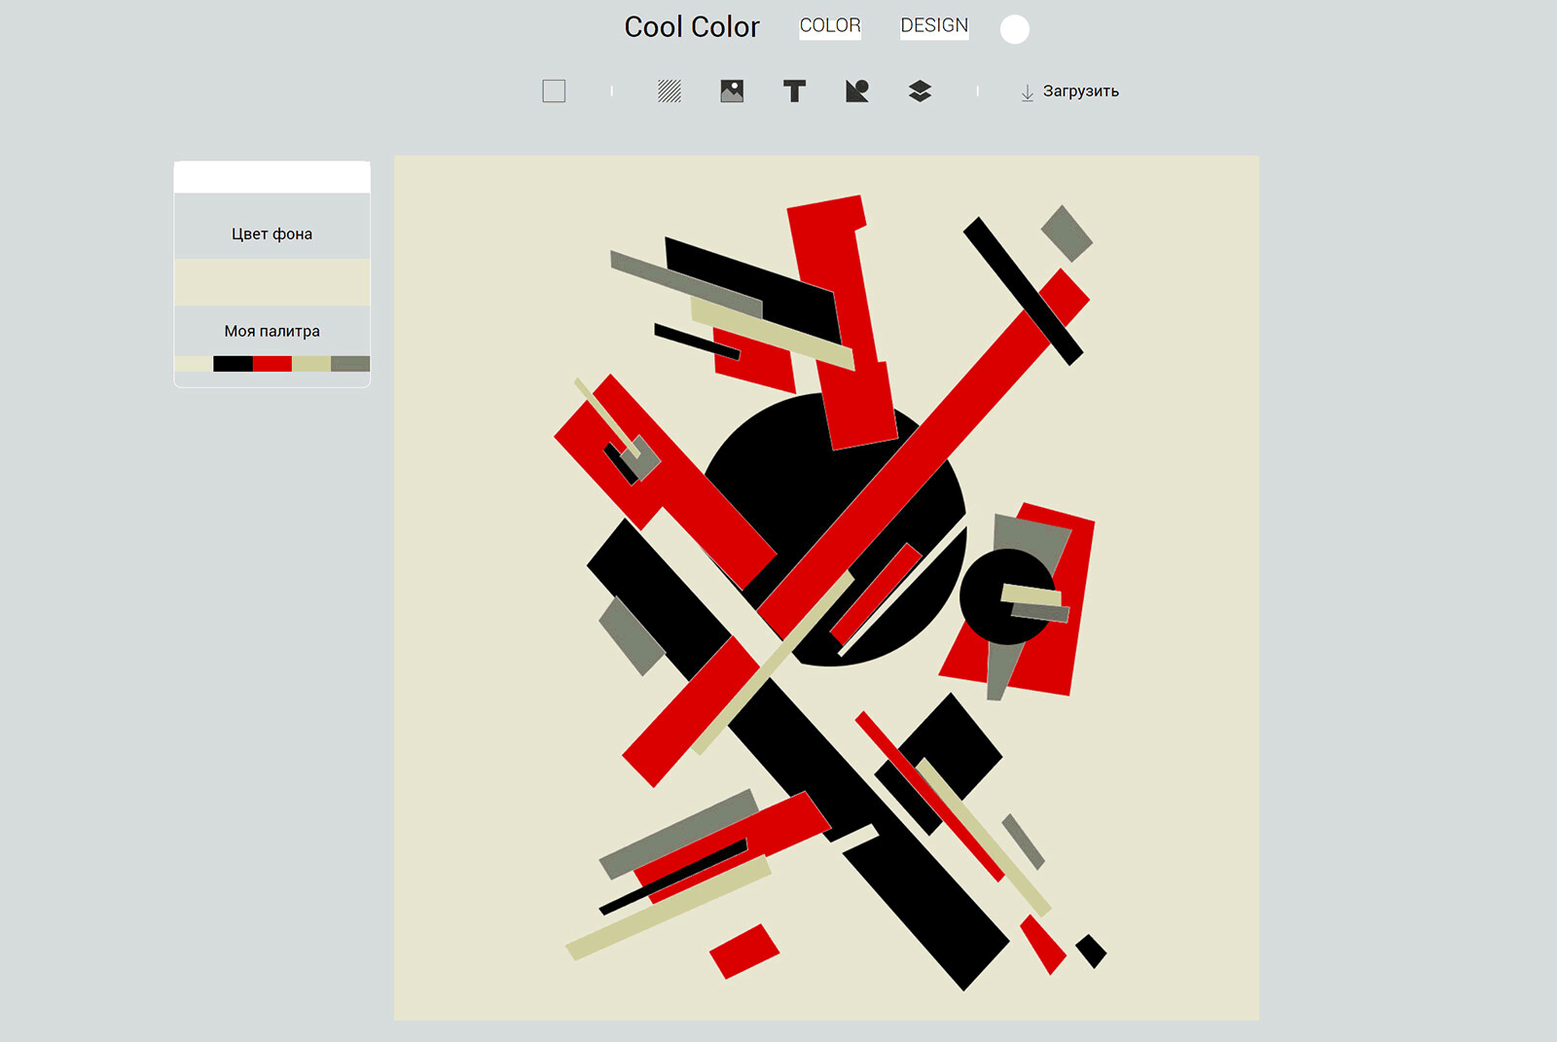
Task: Open the hatched pattern fill tool
Action: [x=670, y=91]
